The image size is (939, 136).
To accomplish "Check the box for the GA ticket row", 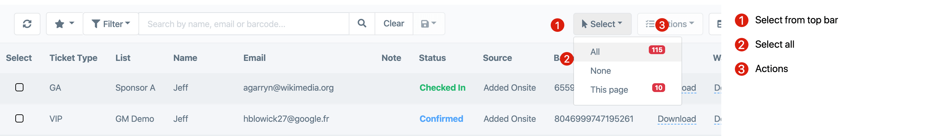I will pyautogui.click(x=19, y=87).
